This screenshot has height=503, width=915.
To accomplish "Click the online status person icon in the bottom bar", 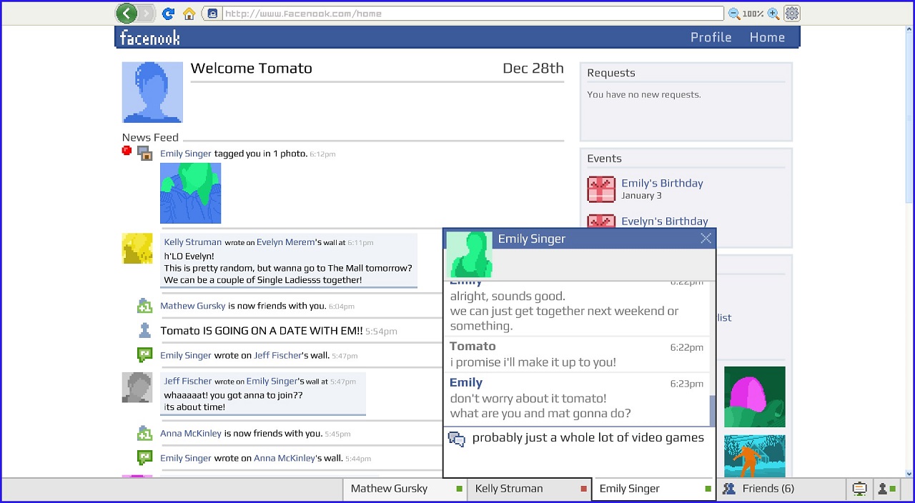I will coord(886,489).
